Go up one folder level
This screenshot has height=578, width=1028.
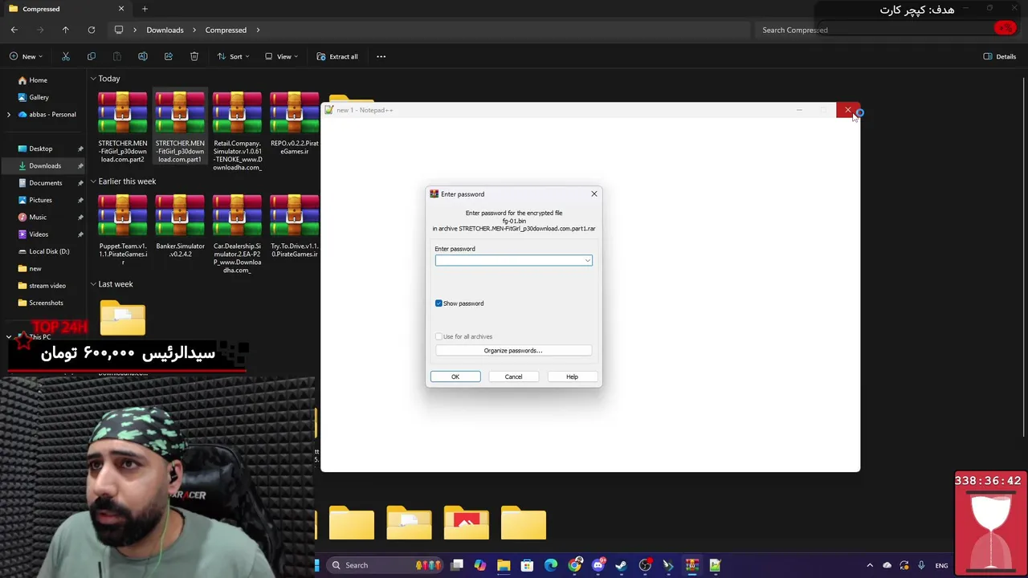tap(66, 30)
